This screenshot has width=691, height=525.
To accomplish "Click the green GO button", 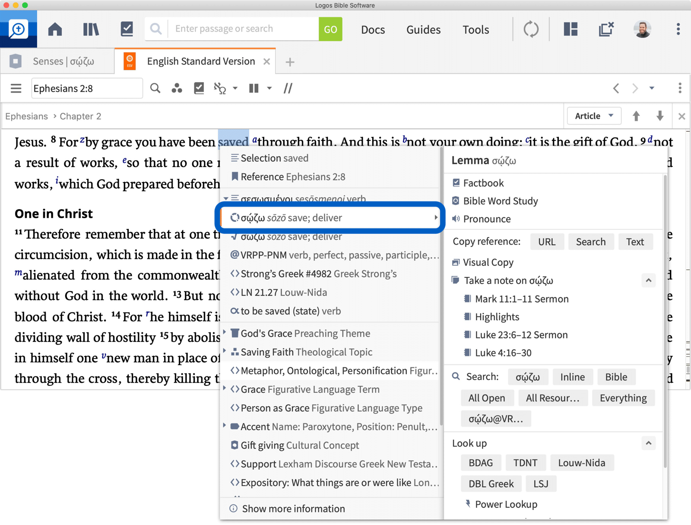I will tap(330, 29).
